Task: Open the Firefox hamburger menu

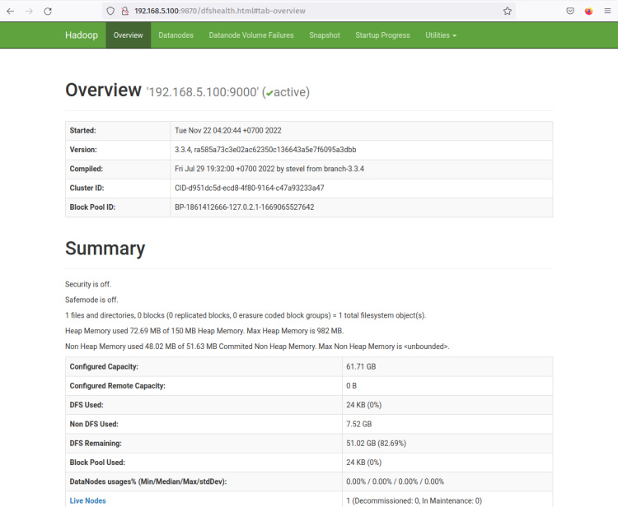Action: [x=607, y=12]
